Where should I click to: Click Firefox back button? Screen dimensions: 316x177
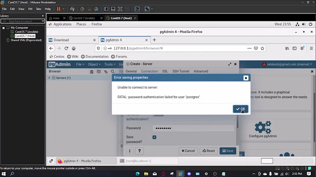pos(51,48)
